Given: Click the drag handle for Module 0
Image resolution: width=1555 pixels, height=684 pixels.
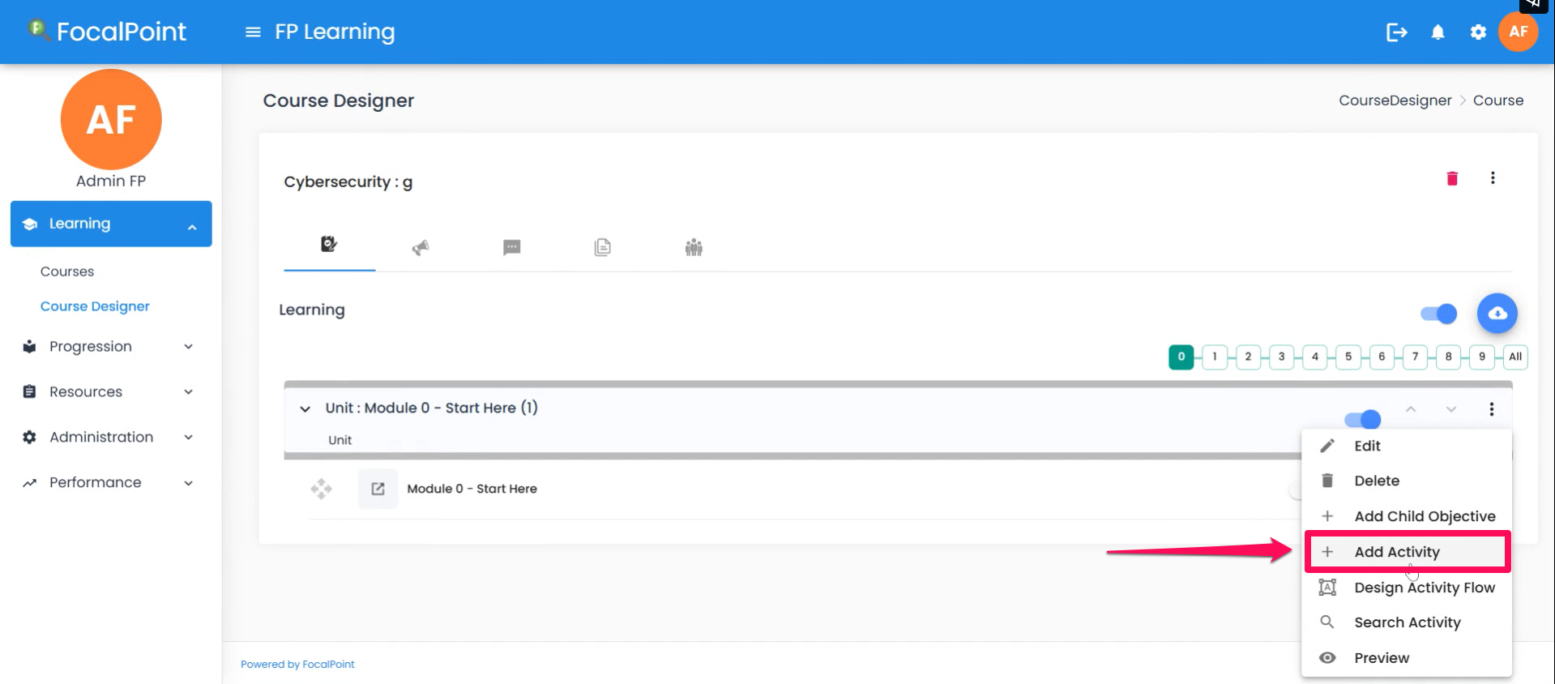Looking at the screenshot, I should [321, 489].
